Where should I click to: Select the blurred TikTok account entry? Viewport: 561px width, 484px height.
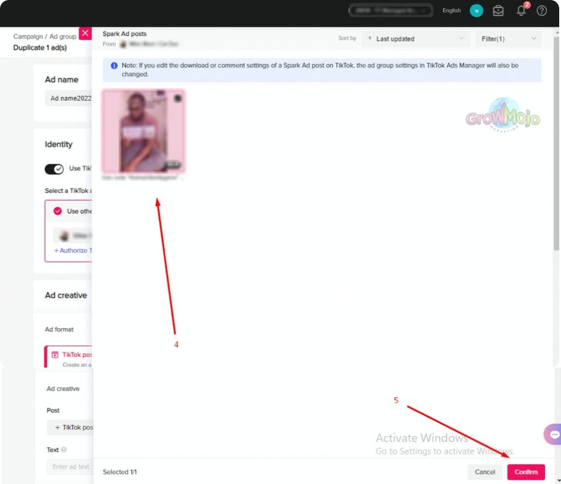[73, 235]
